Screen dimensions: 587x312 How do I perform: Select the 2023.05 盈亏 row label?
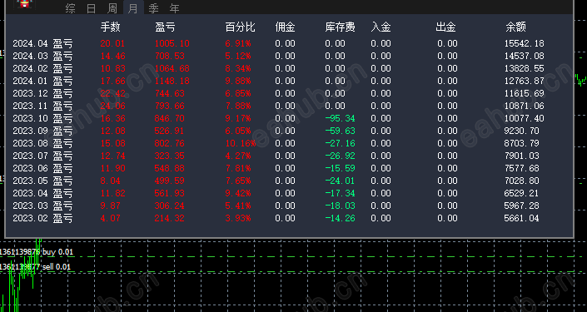[42, 181]
